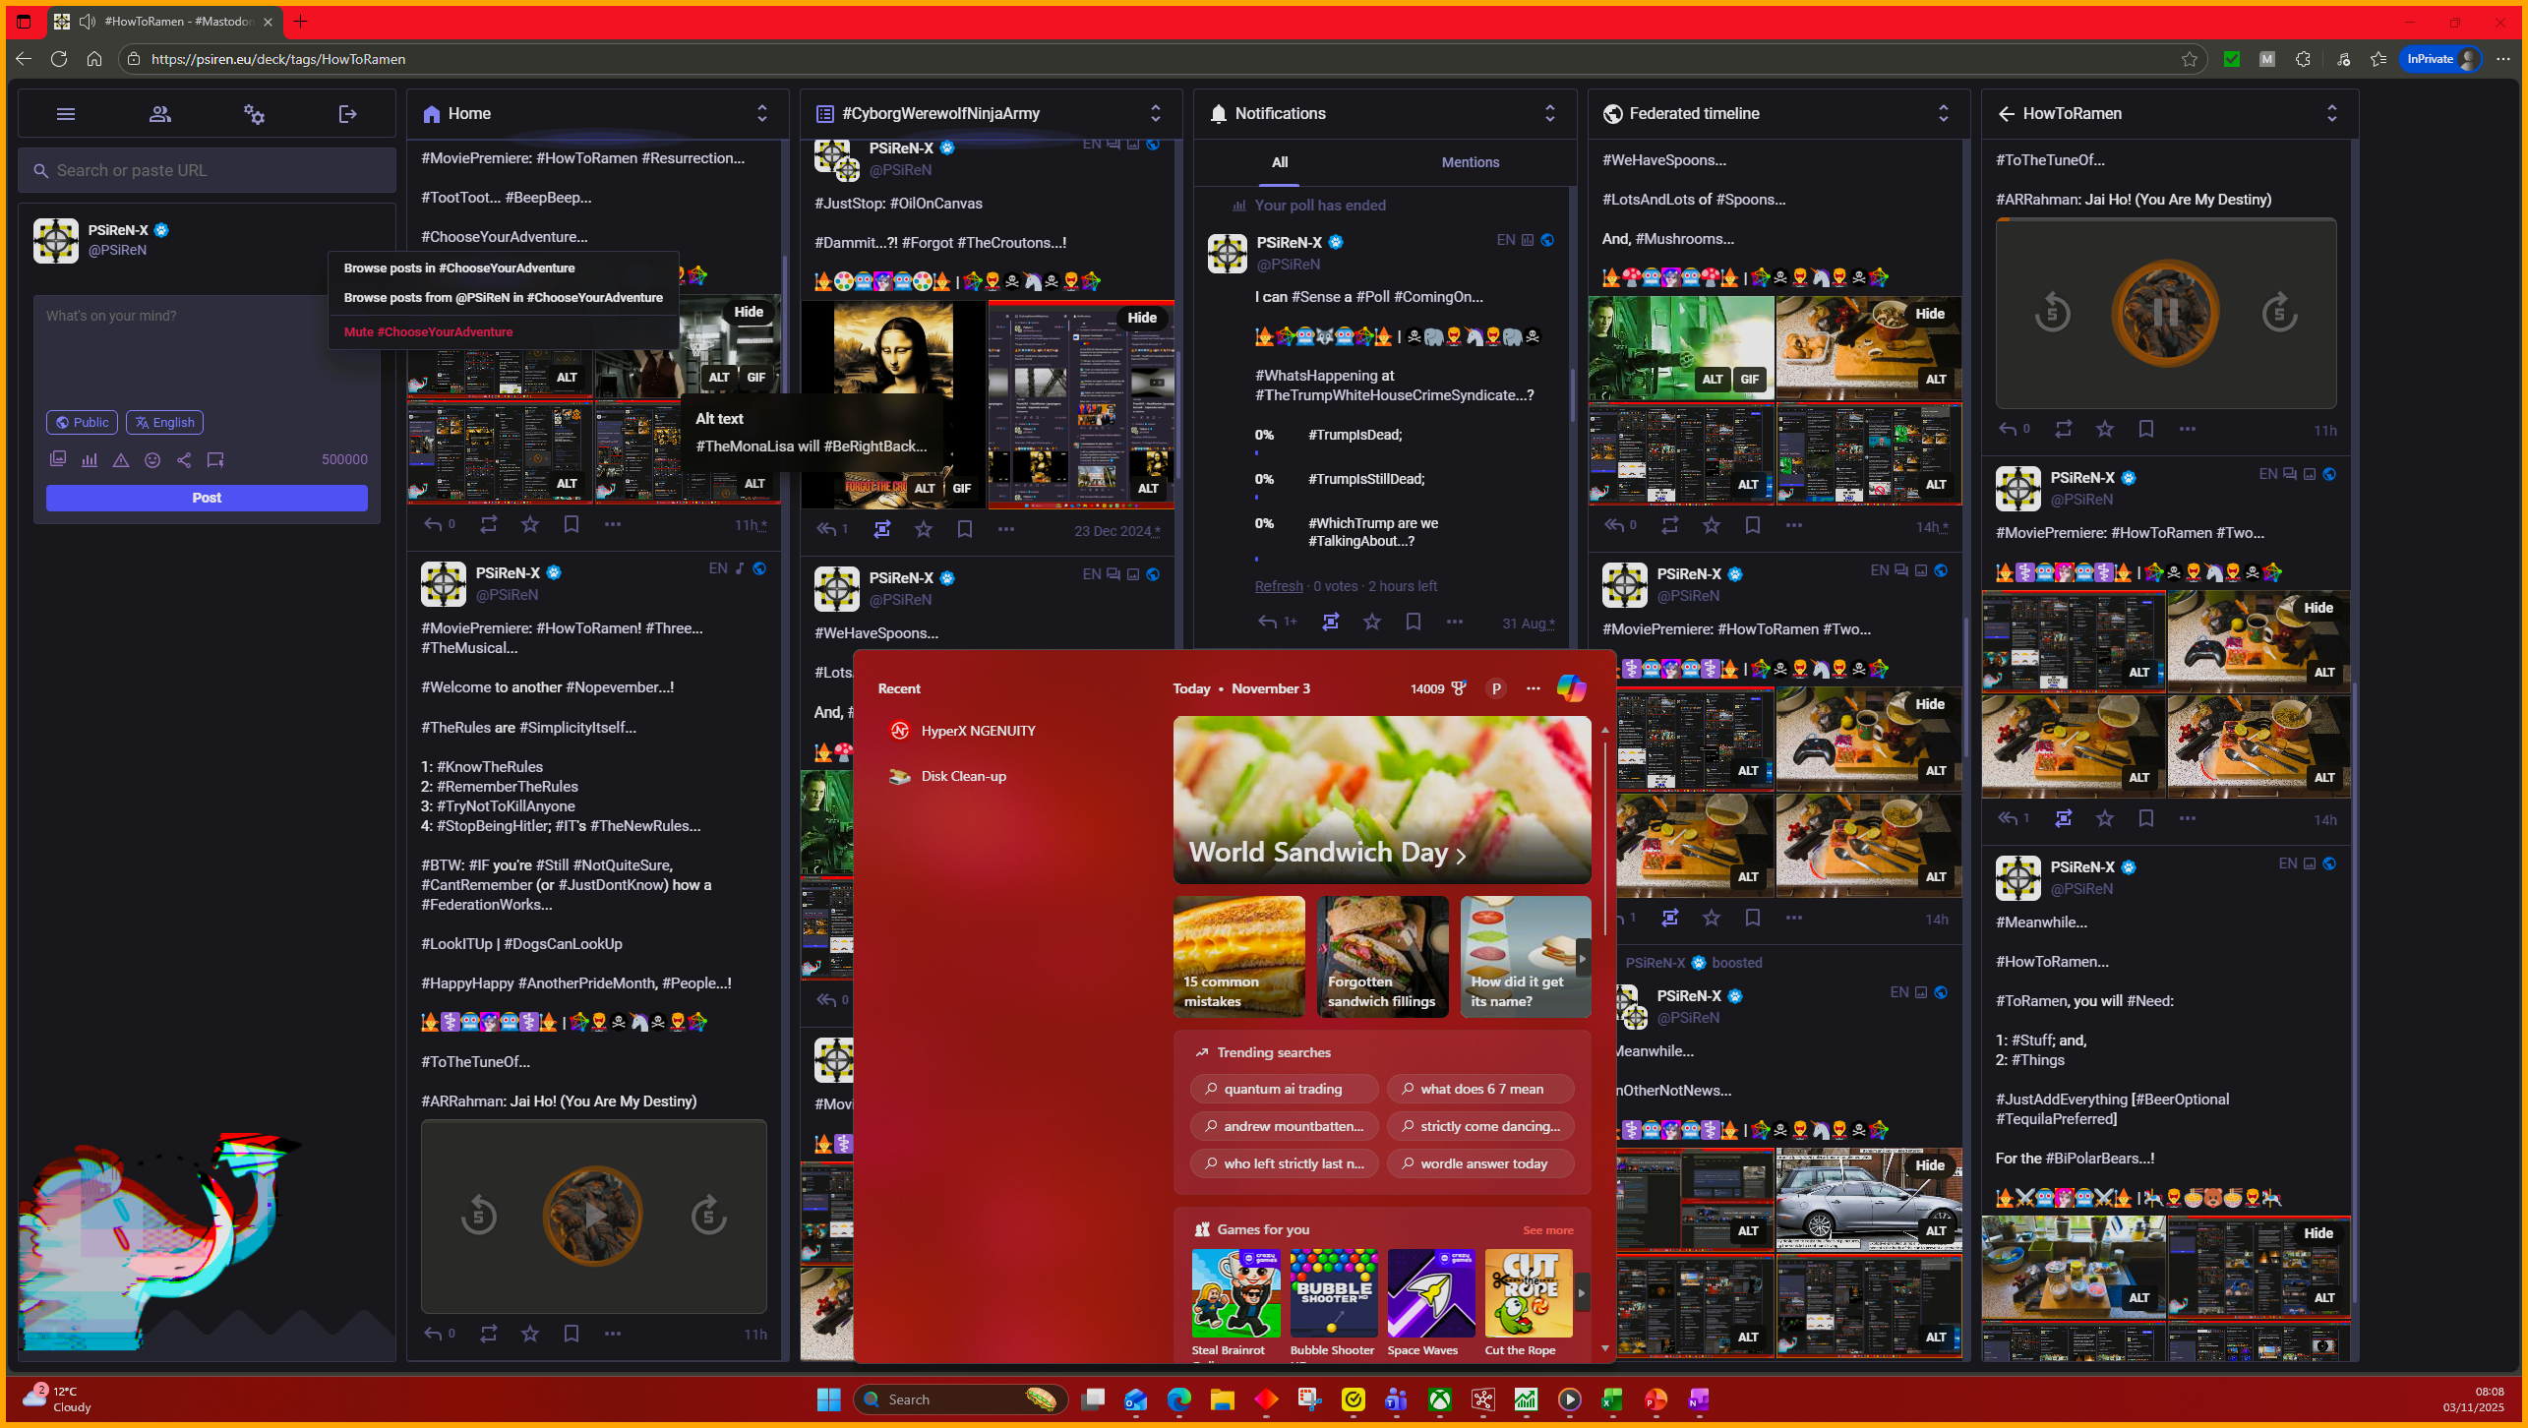Click the content warning triangle icon
Screen dimensions: 2528x1428
pyautogui.click(x=121, y=459)
